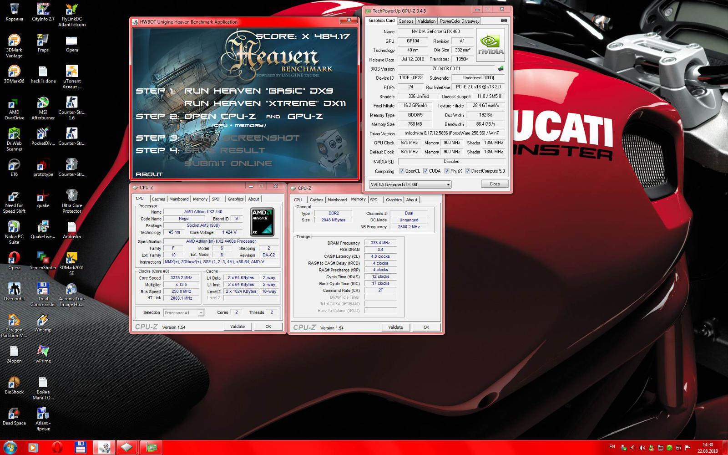The width and height of the screenshot is (728, 455).
Task: Select Total Commander desktop icon
Action: (43, 295)
